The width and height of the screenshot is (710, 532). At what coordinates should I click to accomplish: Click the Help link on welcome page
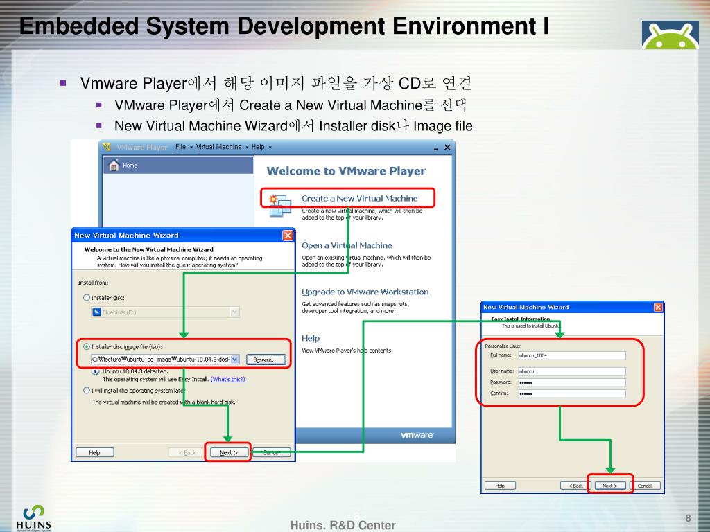311,338
